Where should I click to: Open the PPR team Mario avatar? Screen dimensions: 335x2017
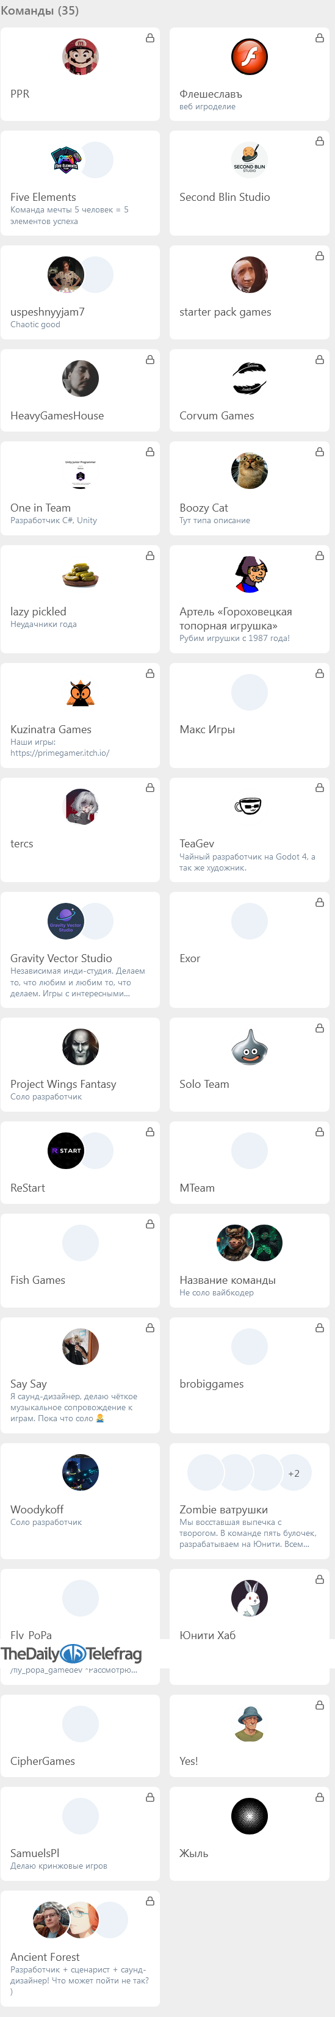tap(81, 57)
